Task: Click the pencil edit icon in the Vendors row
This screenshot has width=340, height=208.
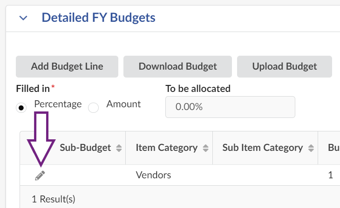Action: pyautogui.click(x=41, y=175)
